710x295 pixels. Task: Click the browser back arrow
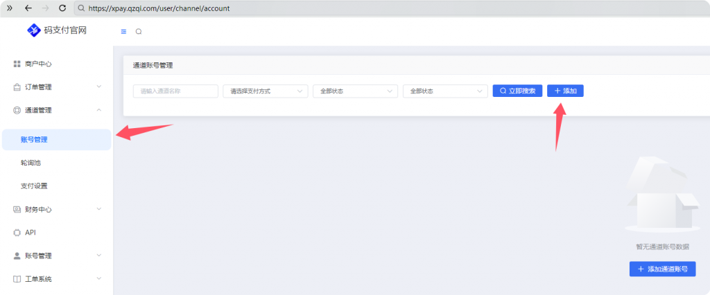[28, 8]
